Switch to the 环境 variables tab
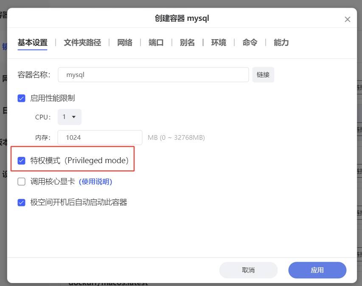 (219, 42)
